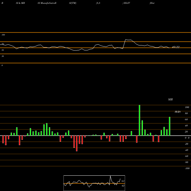Click the 30 label on RSI axis
Image resolution: width=191 pixels, height=191 pixels.
(3, 56)
